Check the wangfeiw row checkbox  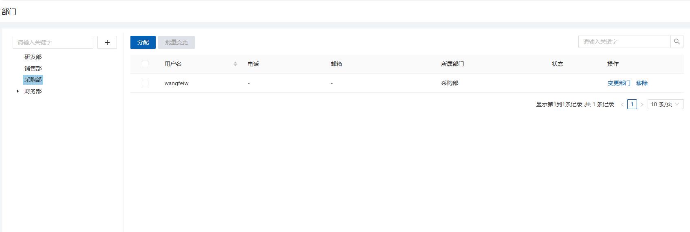[x=145, y=83]
